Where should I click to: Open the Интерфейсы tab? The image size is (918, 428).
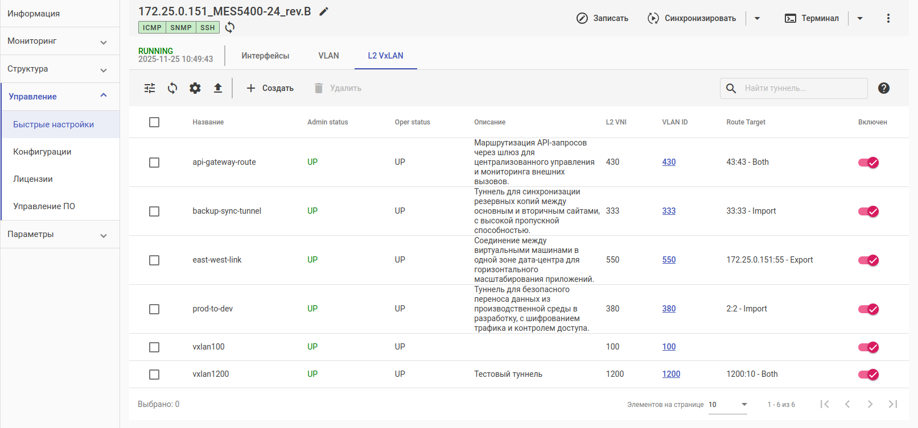pos(265,56)
